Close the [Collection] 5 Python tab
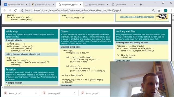This screenshot has height=97, width=174. (x=54, y=5)
